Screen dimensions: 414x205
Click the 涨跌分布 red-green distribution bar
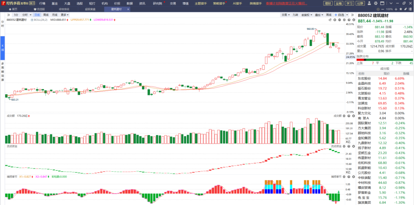tap(385, 60)
